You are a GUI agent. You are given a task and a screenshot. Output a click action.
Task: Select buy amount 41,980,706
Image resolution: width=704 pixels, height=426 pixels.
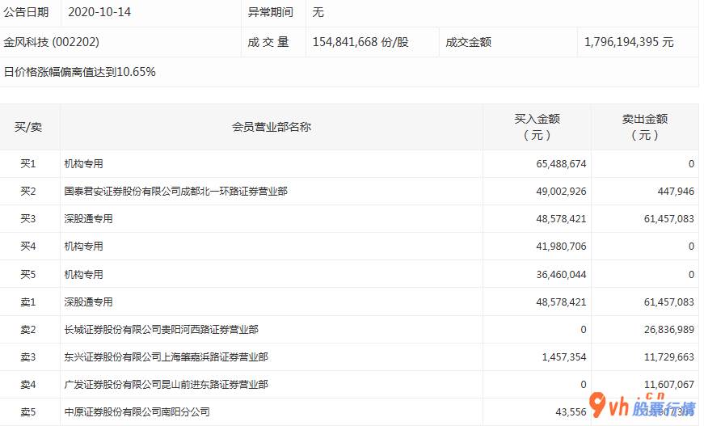point(561,246)
